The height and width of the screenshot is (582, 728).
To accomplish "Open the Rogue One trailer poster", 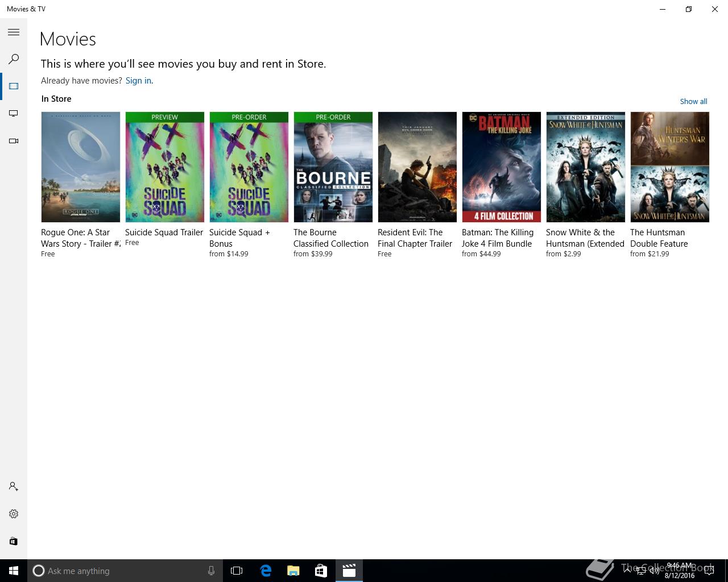I will point(81,167).
